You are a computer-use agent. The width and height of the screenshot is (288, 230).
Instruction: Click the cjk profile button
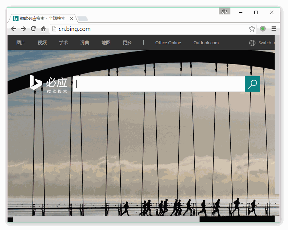click(x=224, y=11)
